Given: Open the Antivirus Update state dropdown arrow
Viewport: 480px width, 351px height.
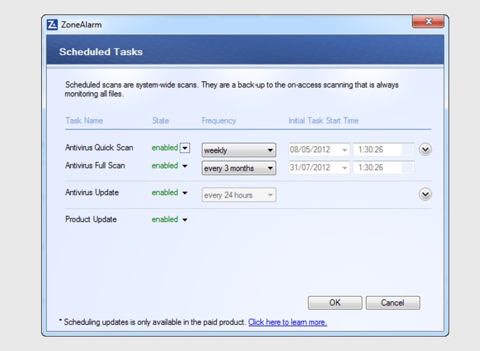Looking at the screenshot, I should [x=185, y=193].
